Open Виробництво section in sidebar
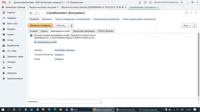 [13, 45]
